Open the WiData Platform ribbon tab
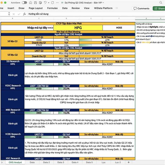Screen dimensions: 165x165 [103, 8]
